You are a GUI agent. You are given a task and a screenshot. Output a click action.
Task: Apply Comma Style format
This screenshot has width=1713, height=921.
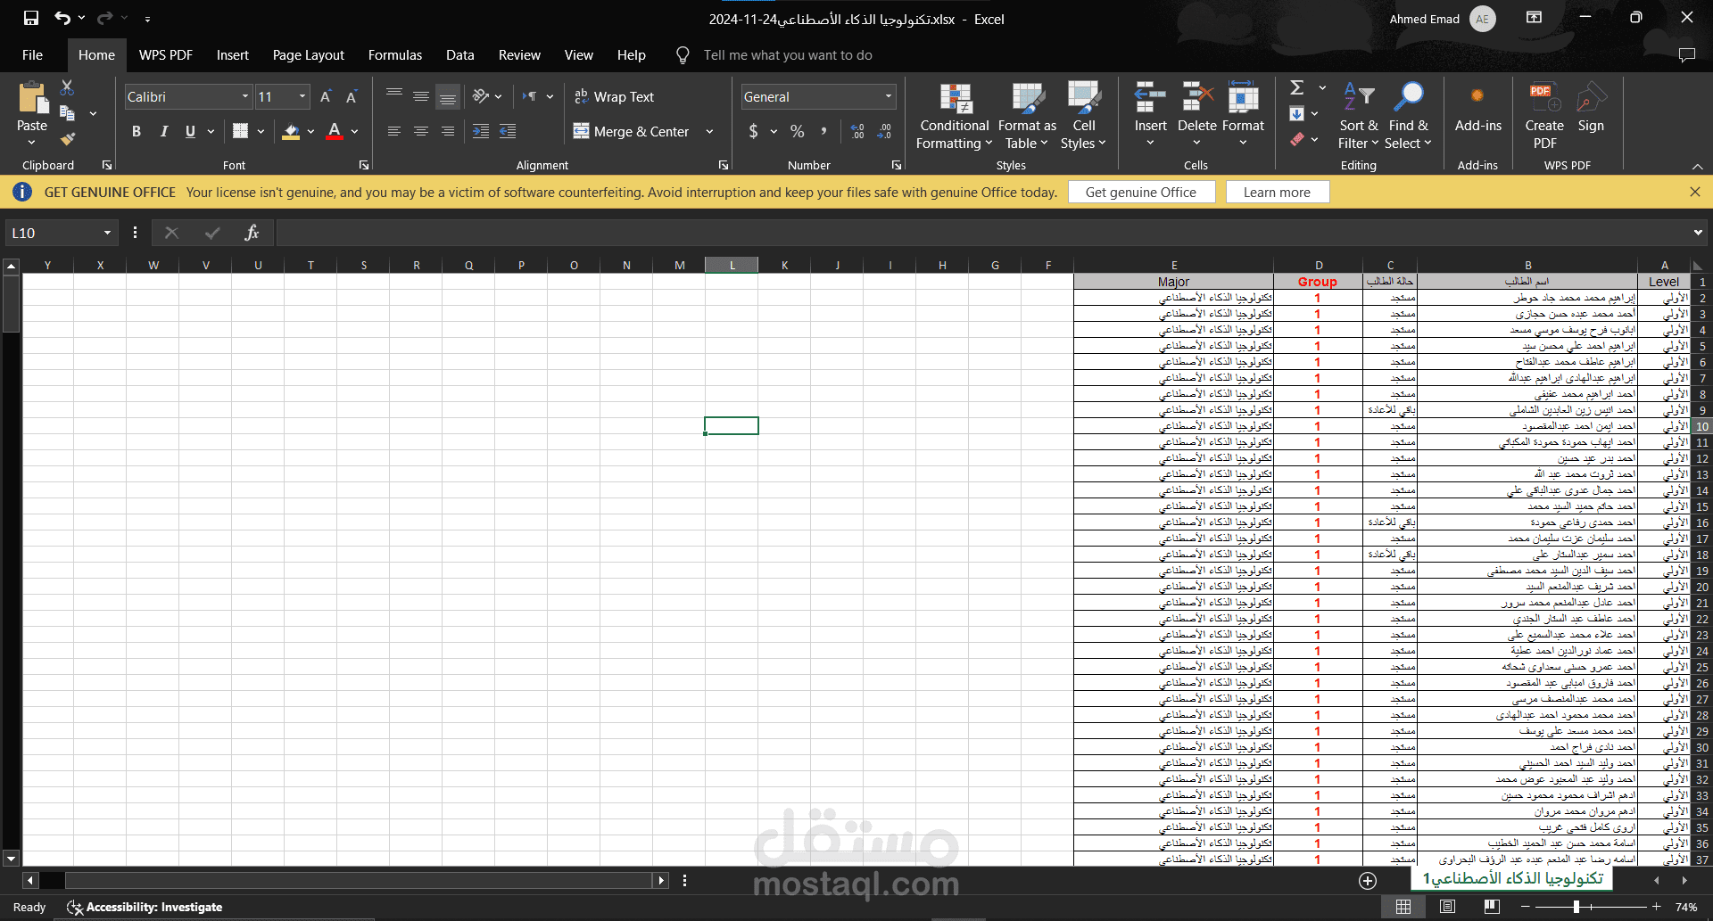pos(823,131)
